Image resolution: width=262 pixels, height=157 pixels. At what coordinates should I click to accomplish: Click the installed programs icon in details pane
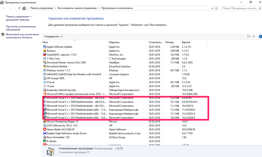50,151
